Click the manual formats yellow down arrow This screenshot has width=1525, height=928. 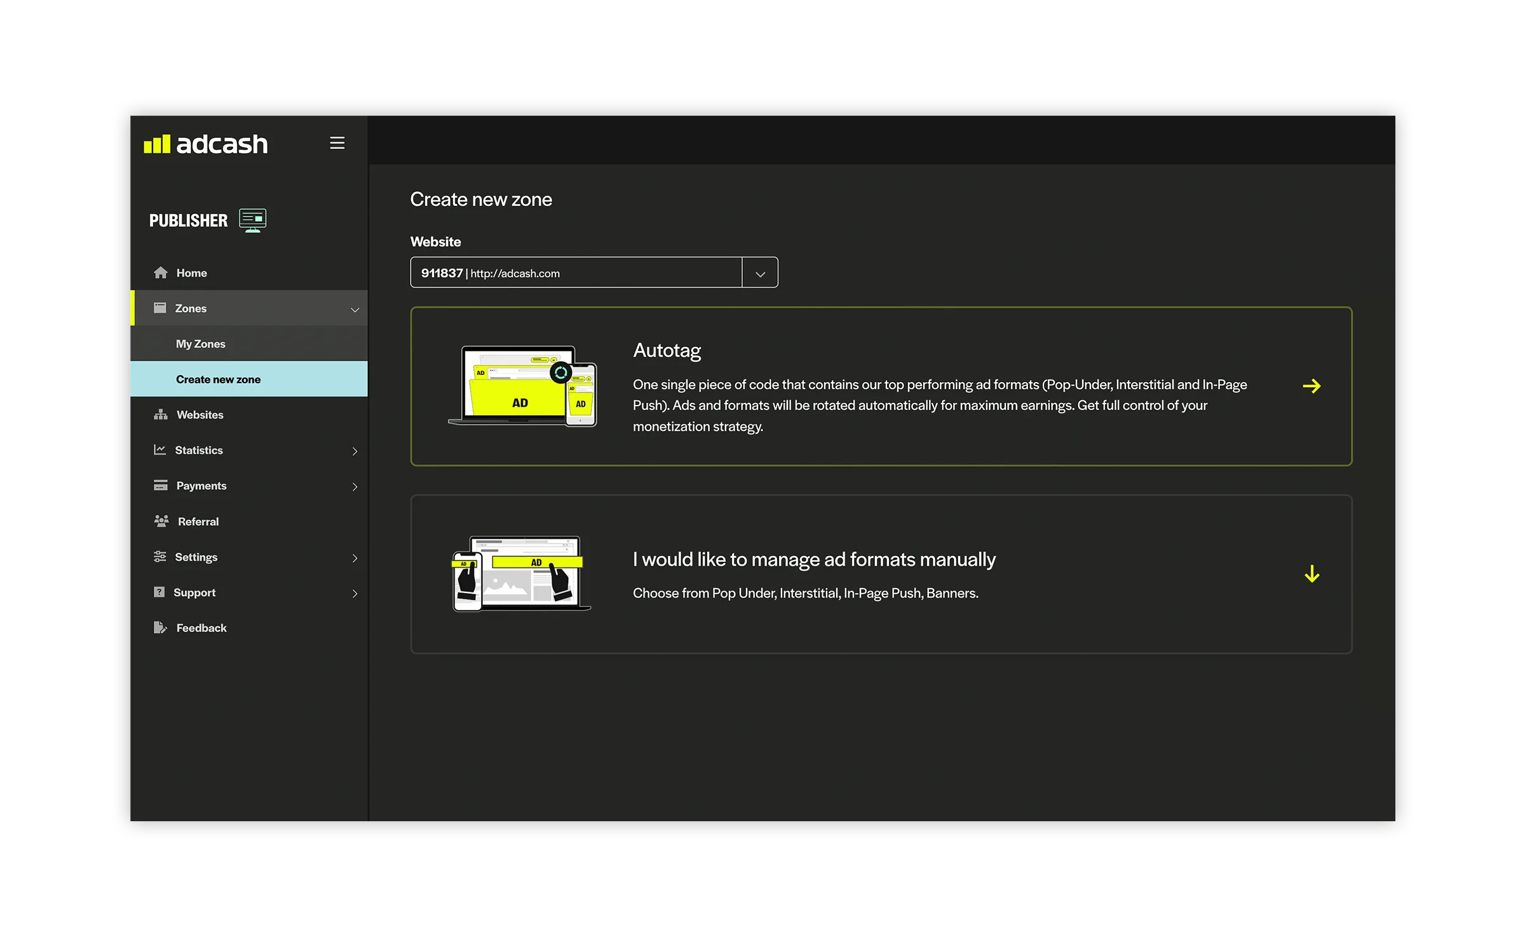1312,575
